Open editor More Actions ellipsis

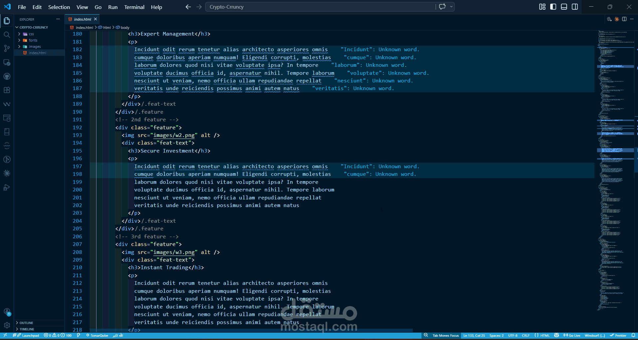[x=632, y=19]
